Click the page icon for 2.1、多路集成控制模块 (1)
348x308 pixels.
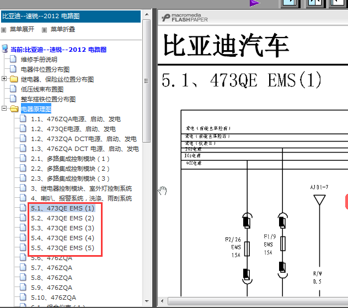tap(23, 158)
